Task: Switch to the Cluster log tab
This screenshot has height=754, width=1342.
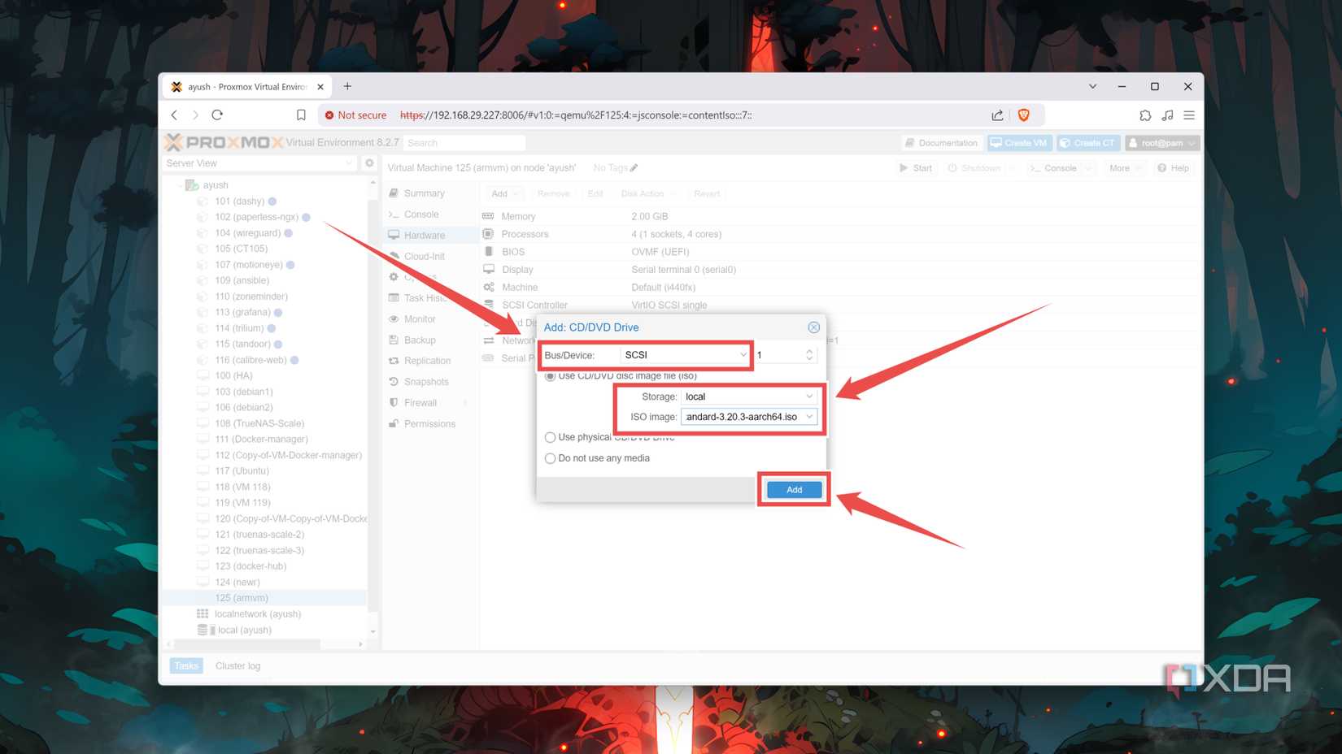Action: pyautogui.click(x=237, y=666)
